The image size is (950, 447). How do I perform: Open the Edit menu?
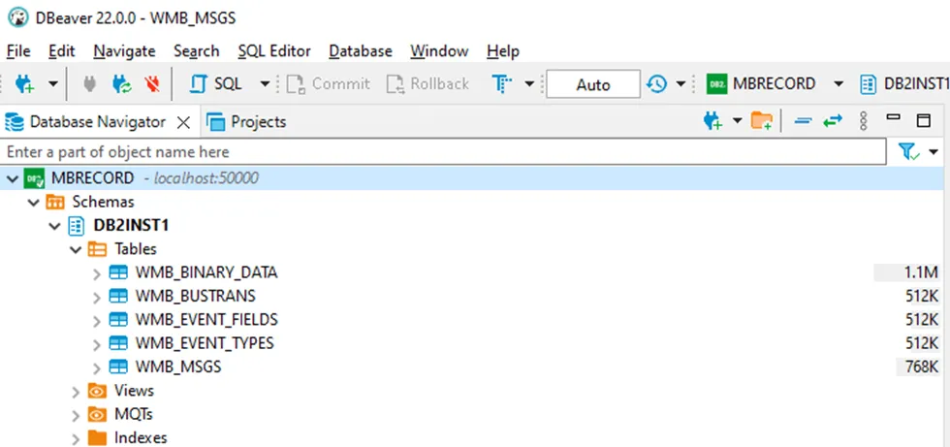click(62, 50)
